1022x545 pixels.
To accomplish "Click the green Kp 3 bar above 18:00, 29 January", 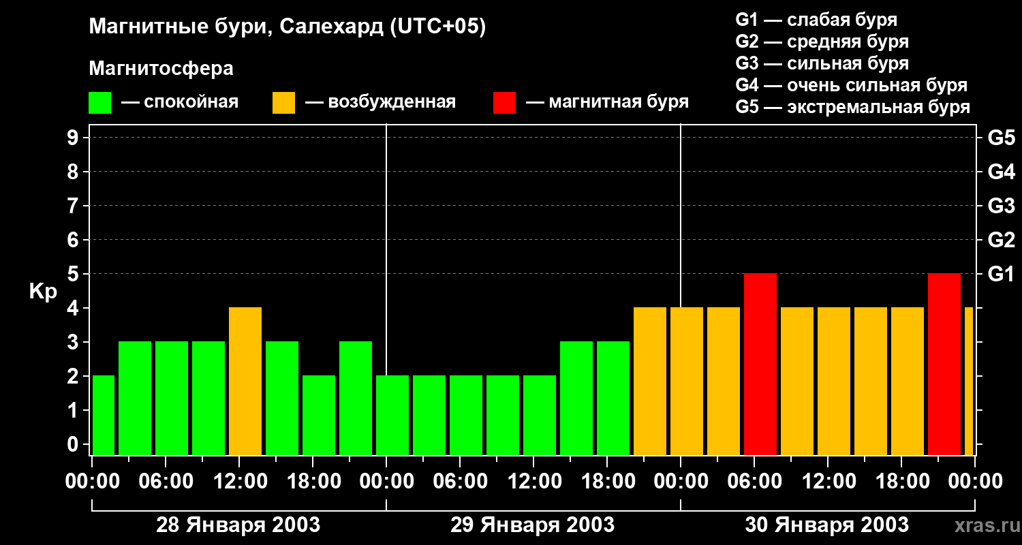I will [613, 399].
